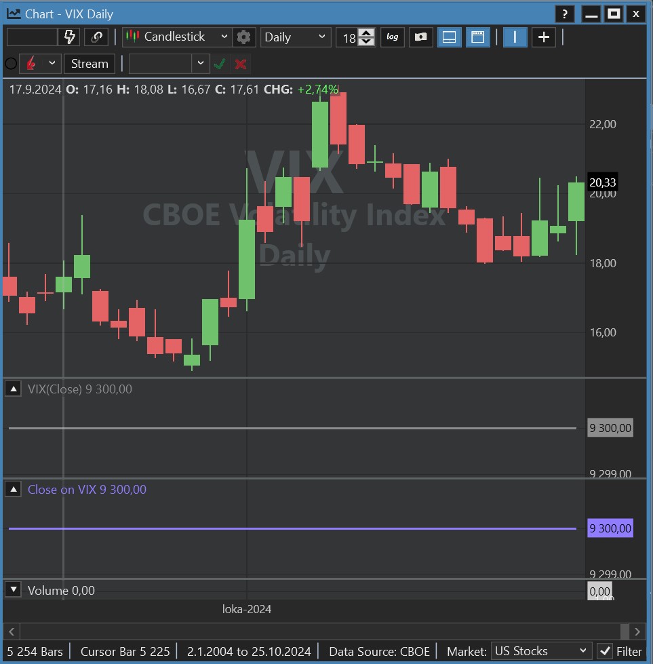653x664 pixels.
Task: Click the 18,00 price axis label
Action: coord(603,263)
